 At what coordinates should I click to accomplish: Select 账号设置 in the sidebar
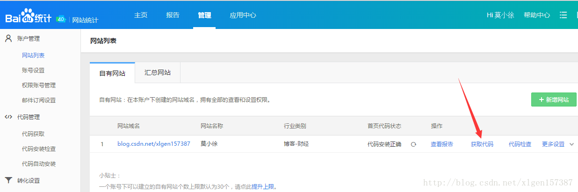[x=33, y=70]
